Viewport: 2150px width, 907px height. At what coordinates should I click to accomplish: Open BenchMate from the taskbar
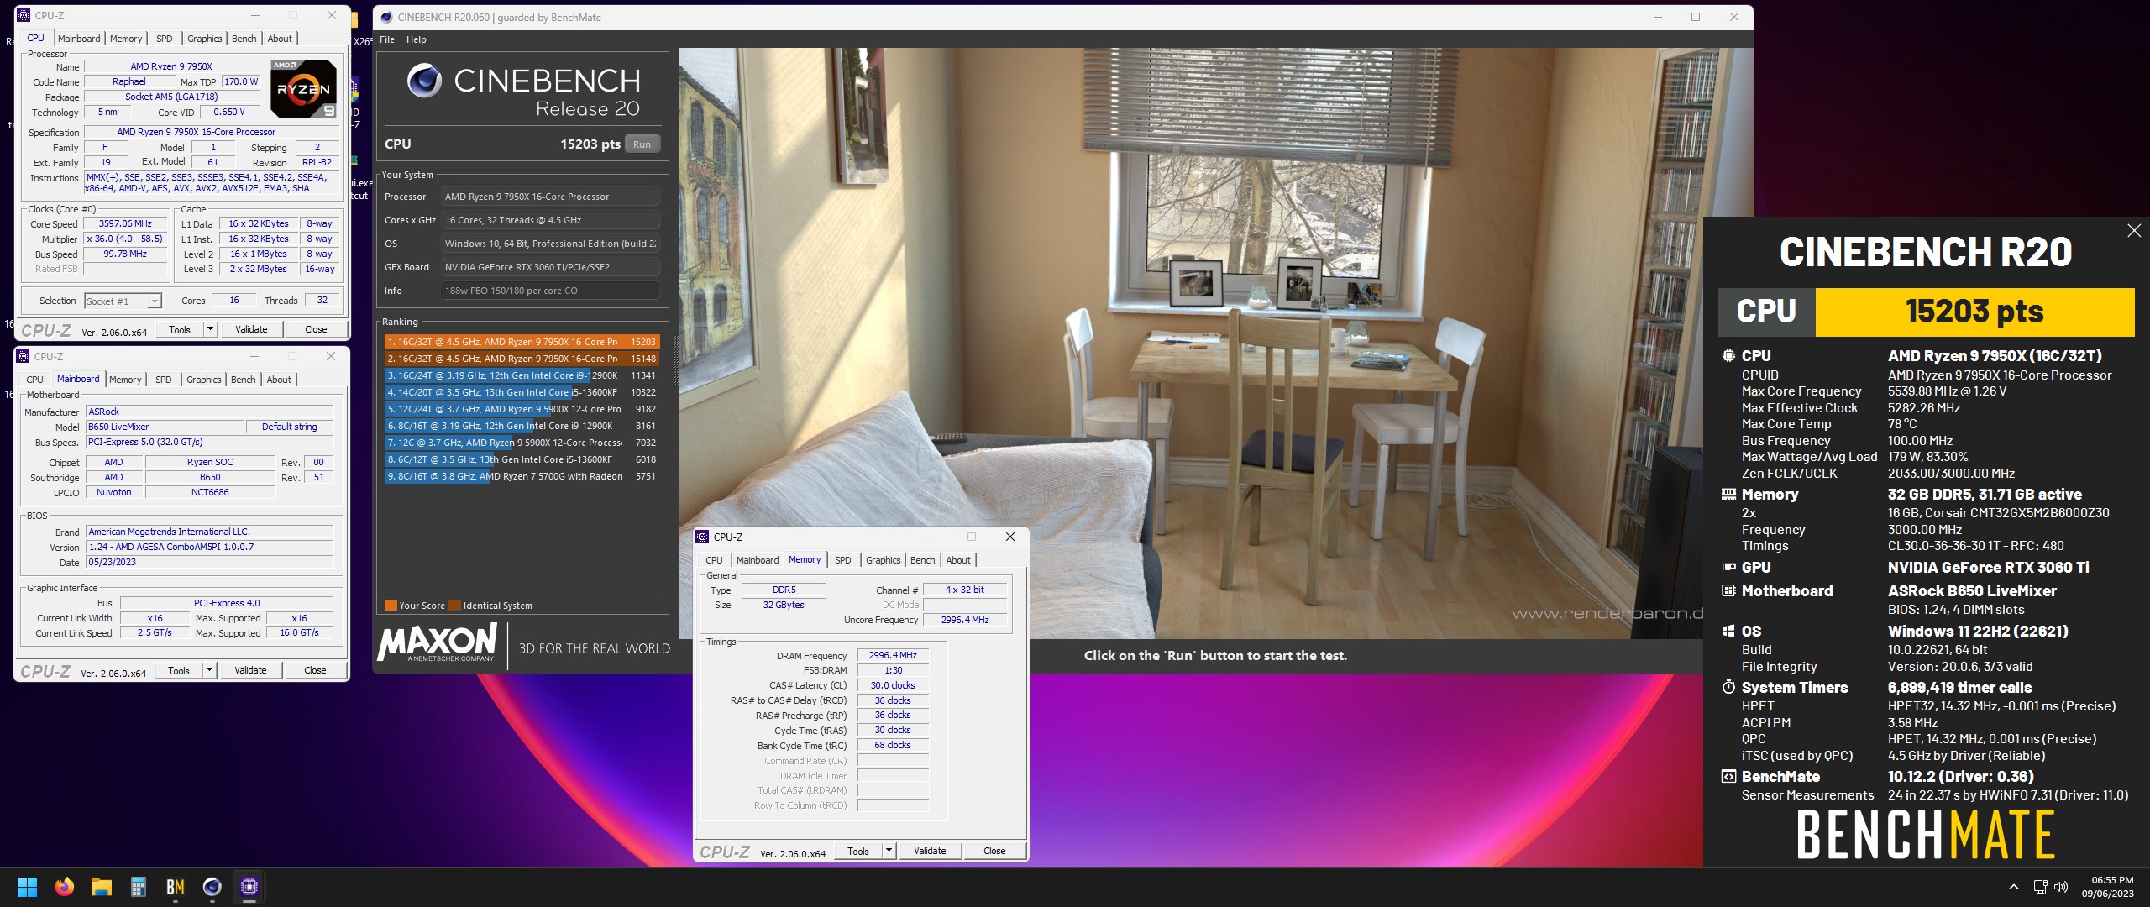pos(176,887)
